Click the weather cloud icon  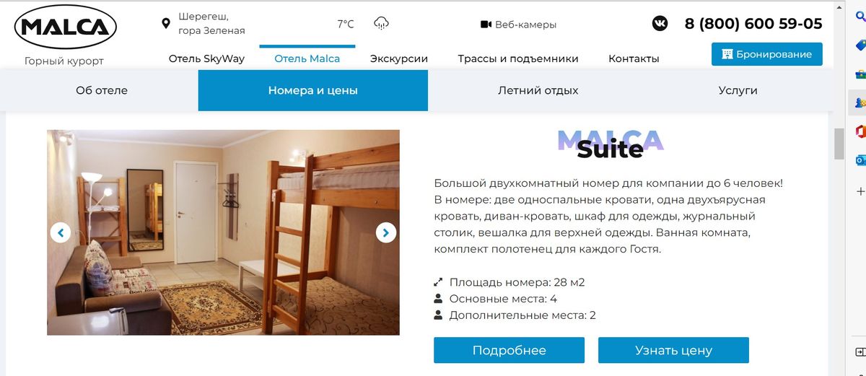[x=381, y=23]
